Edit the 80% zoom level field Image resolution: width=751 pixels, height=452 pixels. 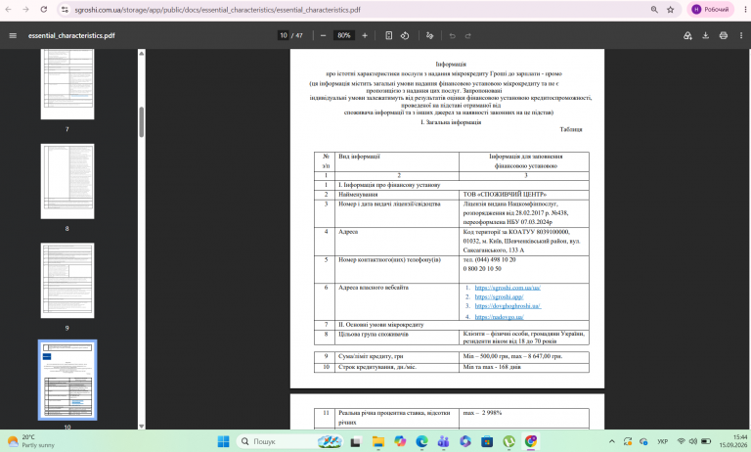344,35
